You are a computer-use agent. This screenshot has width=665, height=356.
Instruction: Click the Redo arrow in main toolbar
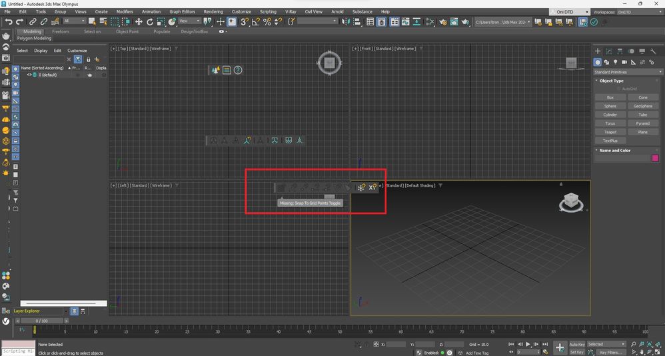[19, 21]
